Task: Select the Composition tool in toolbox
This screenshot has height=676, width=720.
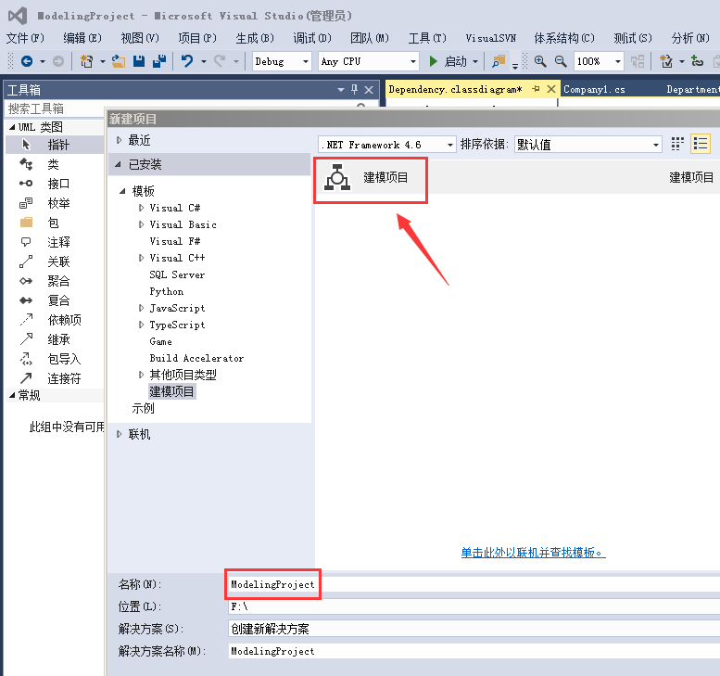Action: [x=54, y=300]
